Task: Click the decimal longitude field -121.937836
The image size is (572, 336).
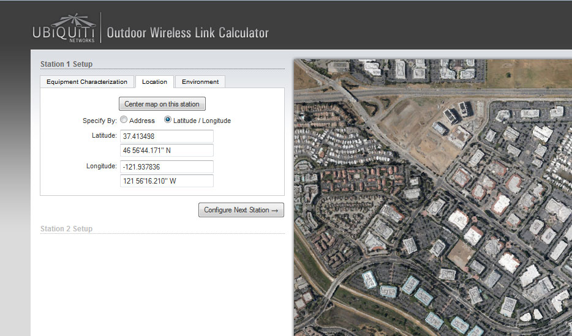Action: pos(167,166)
